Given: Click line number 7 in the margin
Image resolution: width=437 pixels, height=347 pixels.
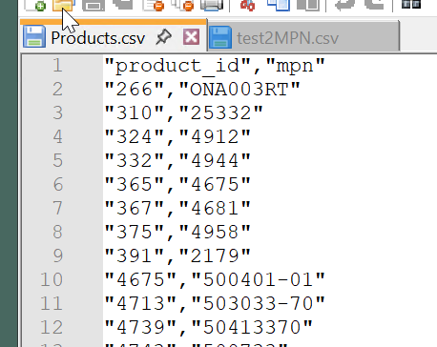Looking at the screenshot, I should 57,208.
